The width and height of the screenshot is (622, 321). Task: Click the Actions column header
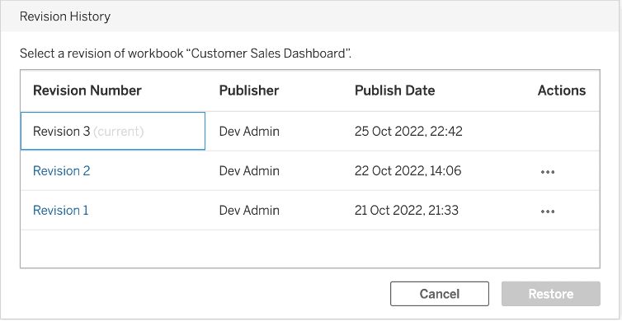pyautogui.click(x=562, y=91)
